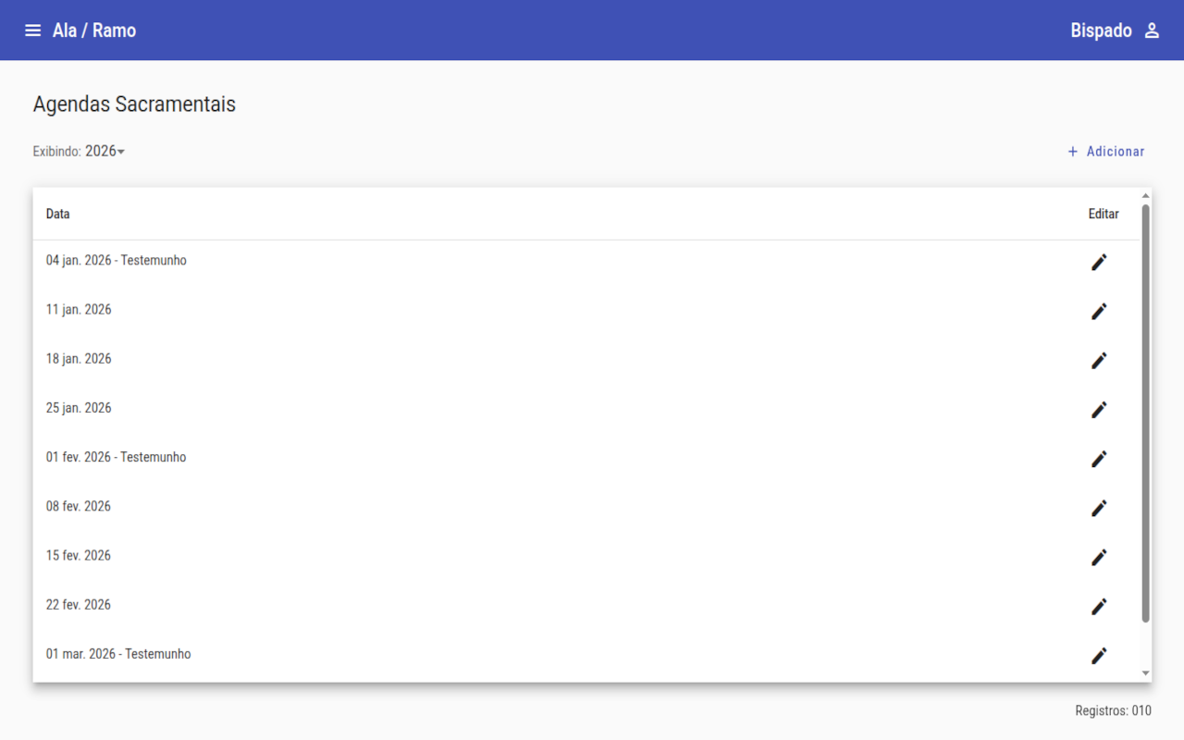Edit the 15 fev. 2026 agenda

click(x=1099, y=557)
